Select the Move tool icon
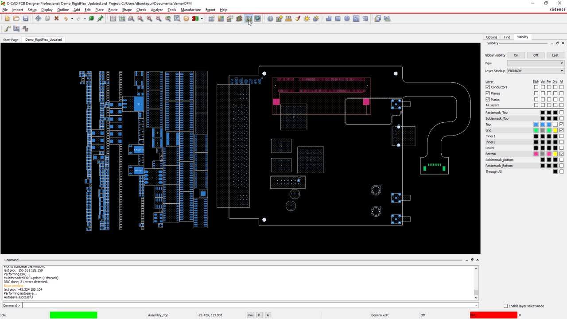This screenshot has width=567, height=319. [x=38, y=19]
